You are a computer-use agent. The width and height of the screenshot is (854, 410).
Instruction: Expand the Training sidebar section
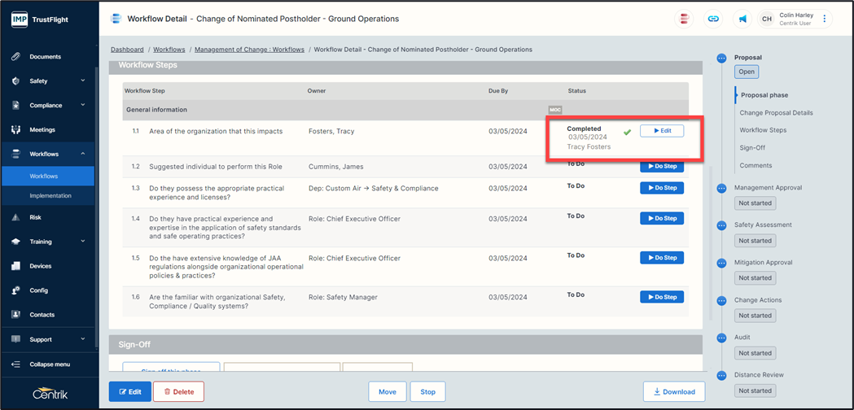[x=83, y=242]
